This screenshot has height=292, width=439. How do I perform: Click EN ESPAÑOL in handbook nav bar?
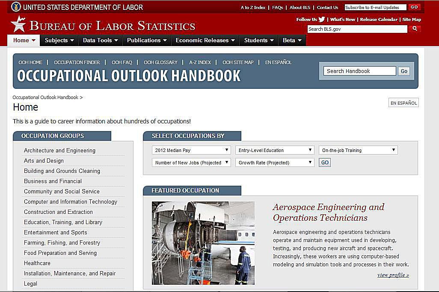tap(278, 62)
